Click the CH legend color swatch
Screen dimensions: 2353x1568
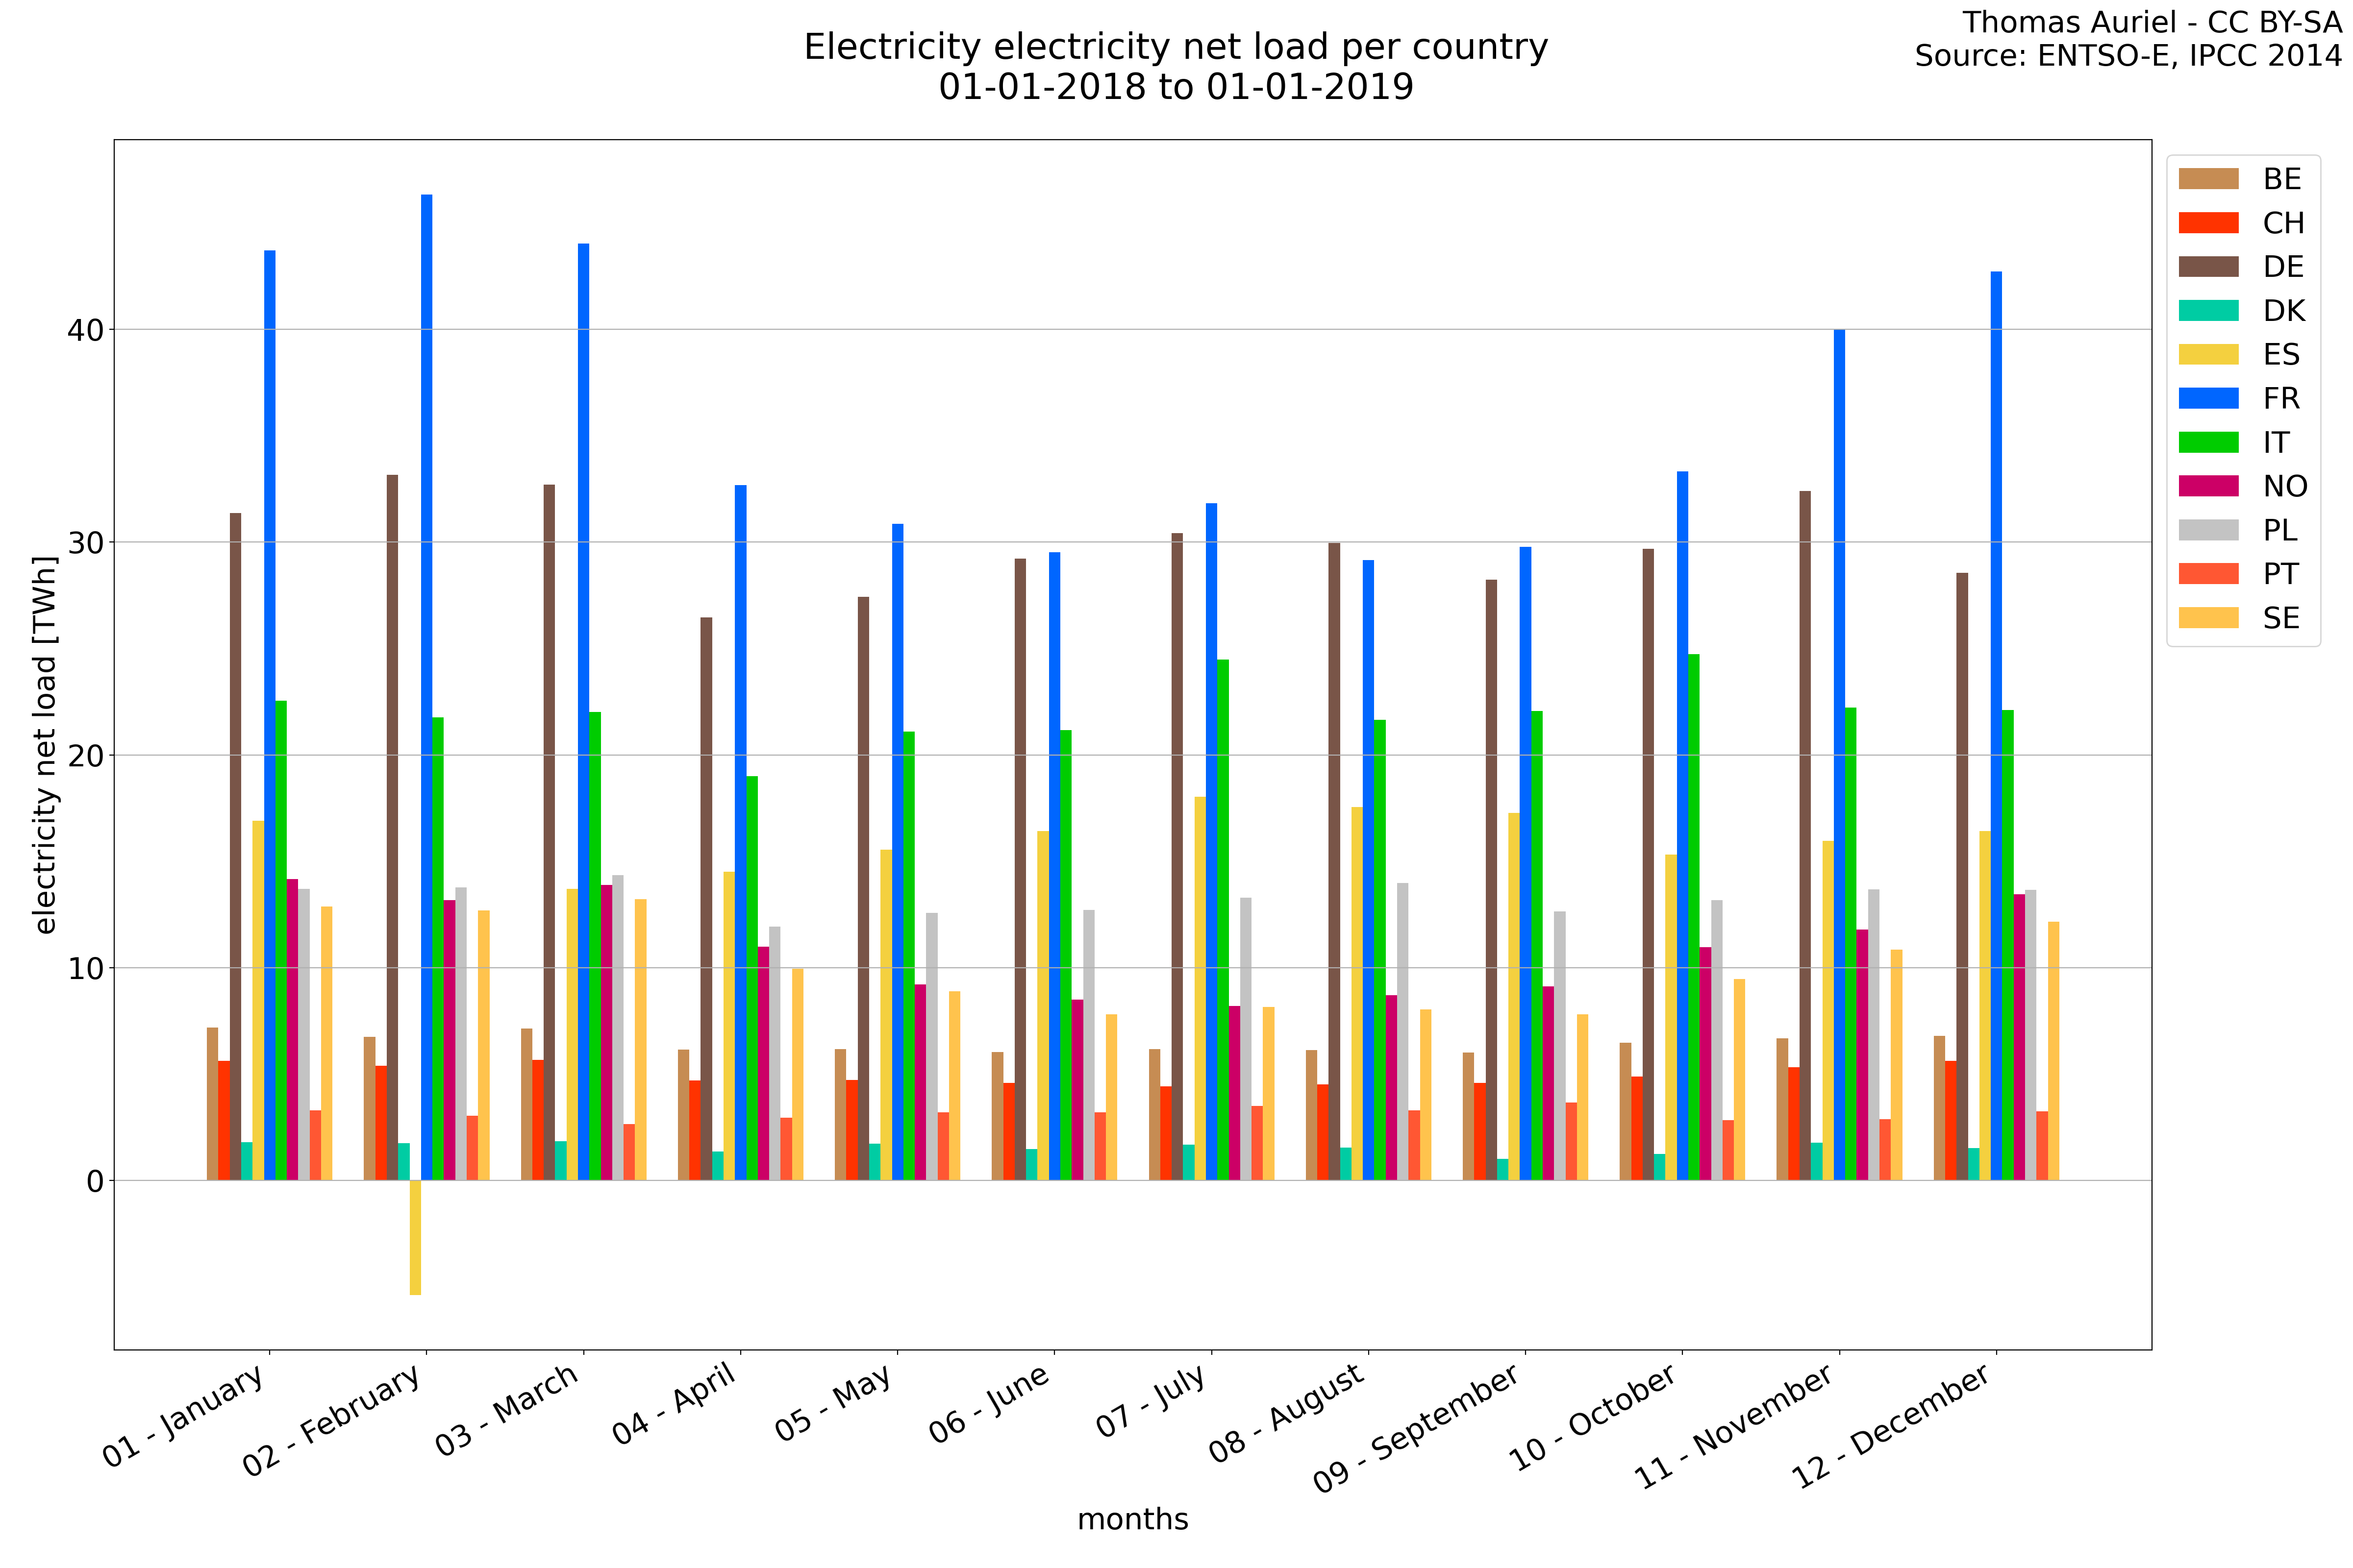coord(2208,223)
